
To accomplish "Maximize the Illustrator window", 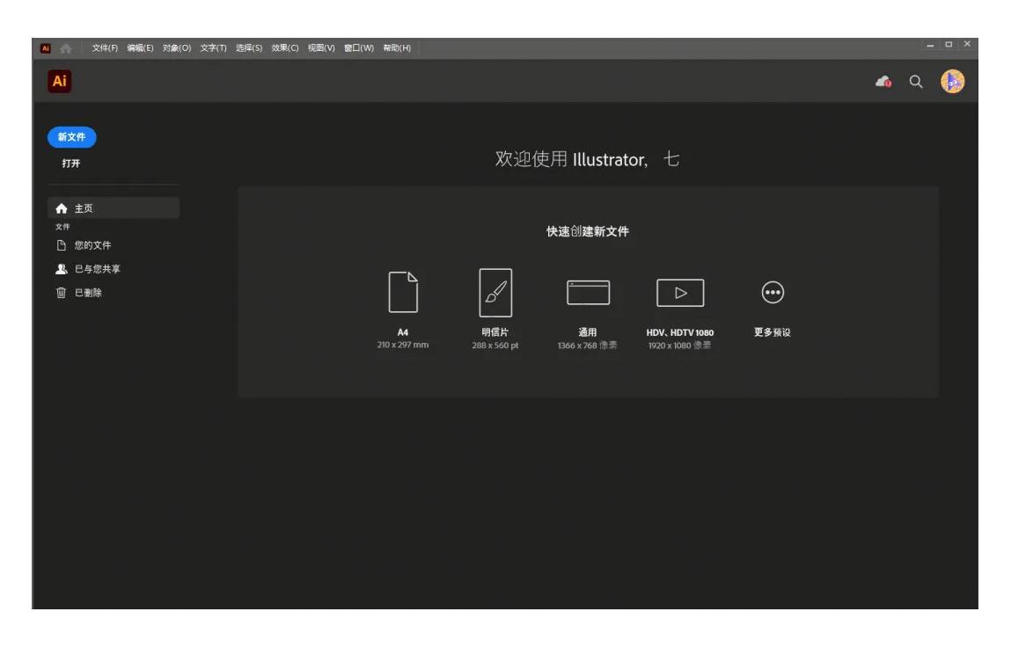I will (x=949, y=45).
